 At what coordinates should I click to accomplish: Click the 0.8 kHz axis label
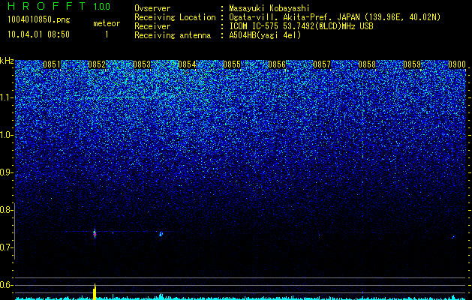pos(7,210)
